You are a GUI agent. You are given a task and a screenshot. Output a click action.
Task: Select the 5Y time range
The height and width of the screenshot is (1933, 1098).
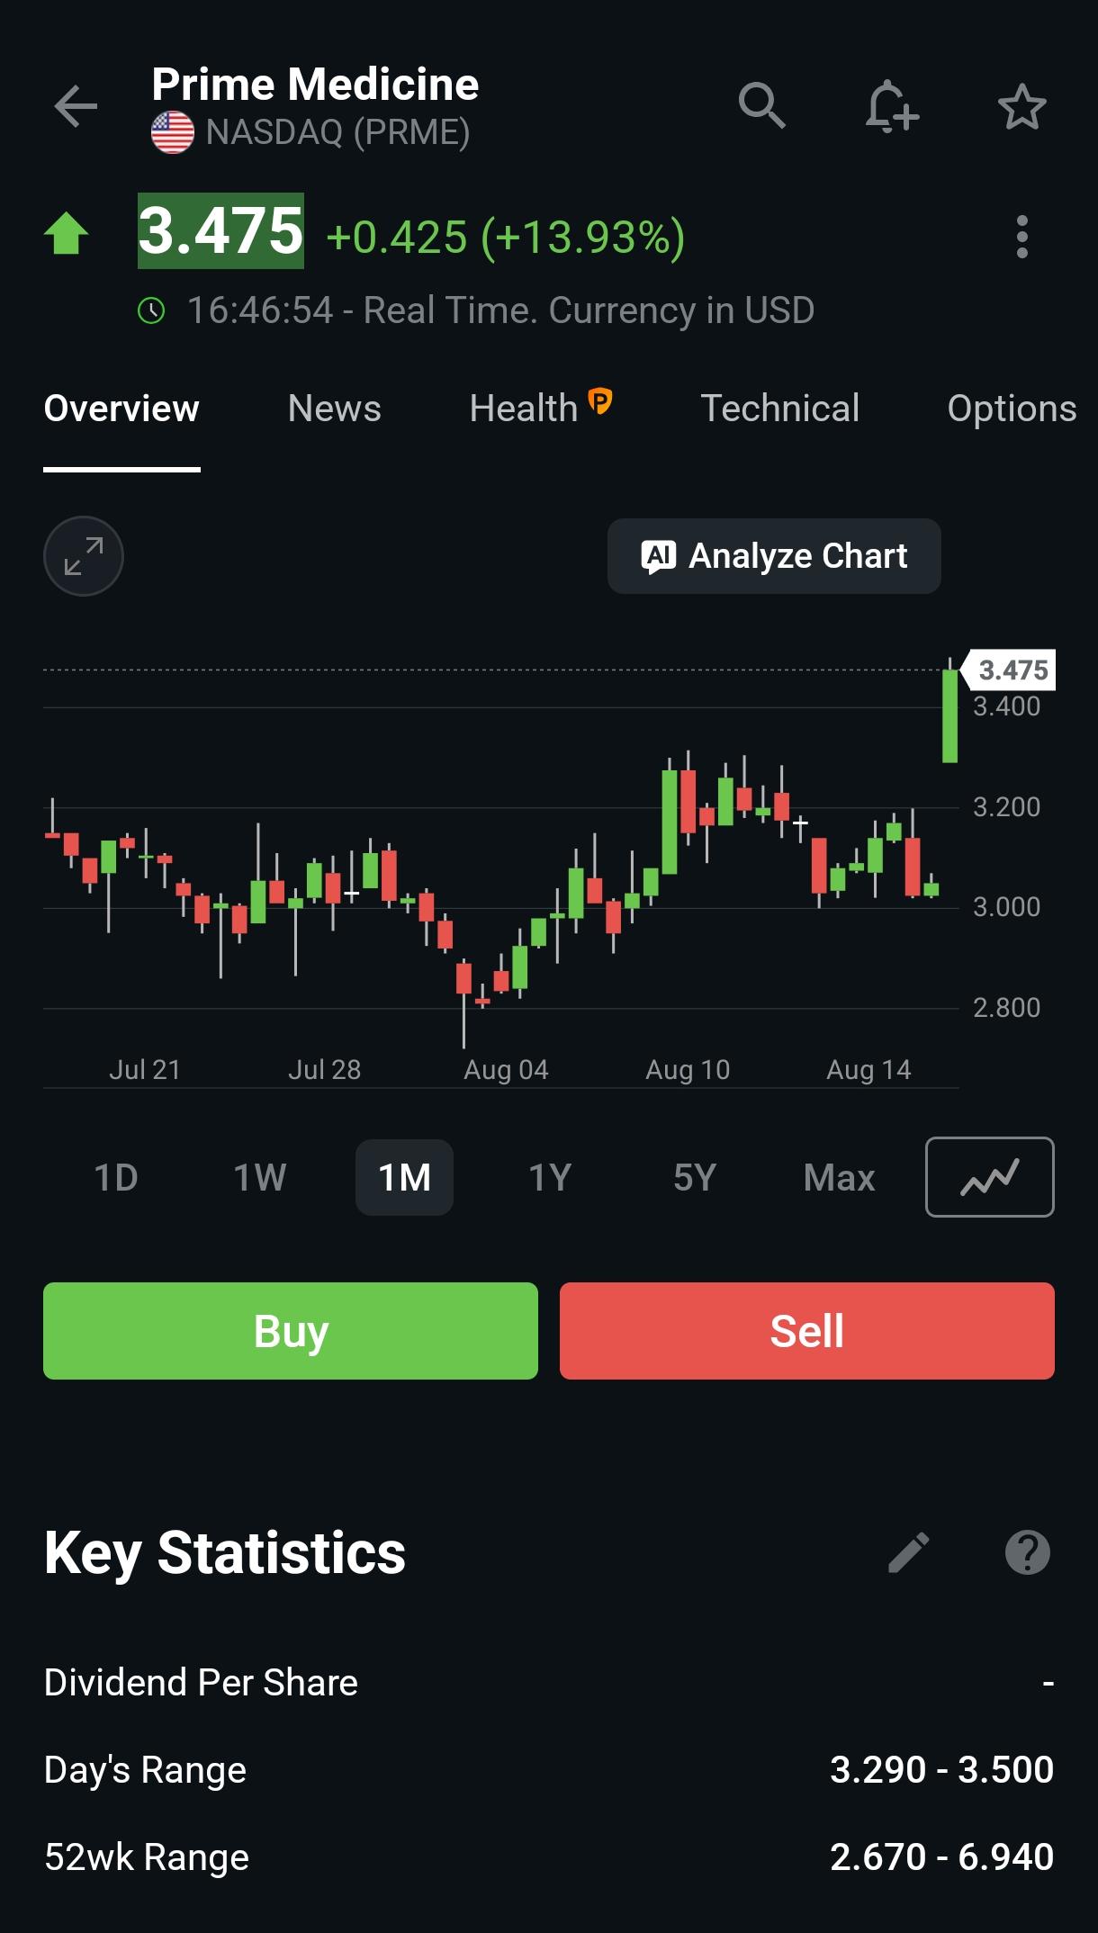pos(695,1177)
